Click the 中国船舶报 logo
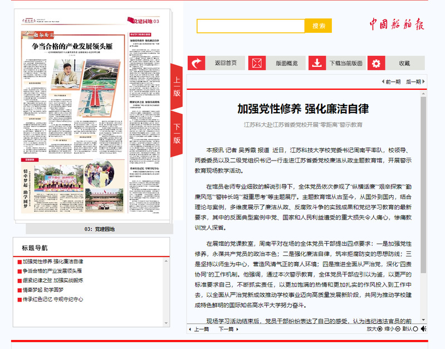 coord(396,25)
